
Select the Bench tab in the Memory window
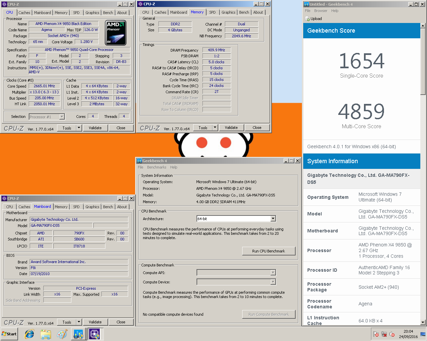[x=244, y=12]
